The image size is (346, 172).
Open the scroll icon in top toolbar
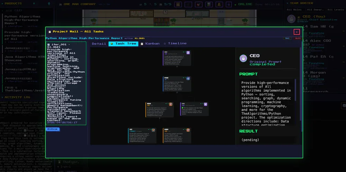click(178, 4)
